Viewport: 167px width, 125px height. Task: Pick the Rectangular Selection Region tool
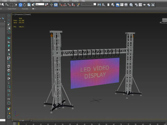[x=11, y=5]
